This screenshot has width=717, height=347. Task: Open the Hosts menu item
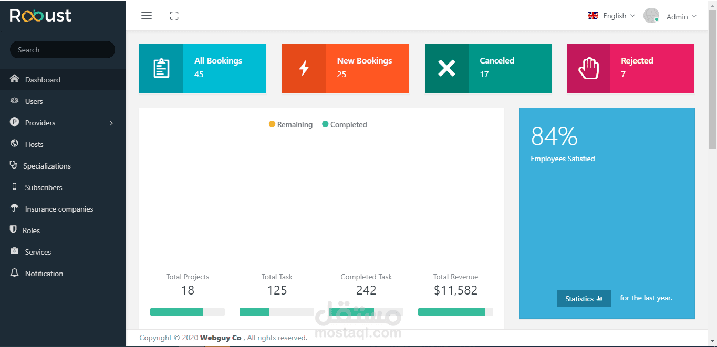(63, 144)
